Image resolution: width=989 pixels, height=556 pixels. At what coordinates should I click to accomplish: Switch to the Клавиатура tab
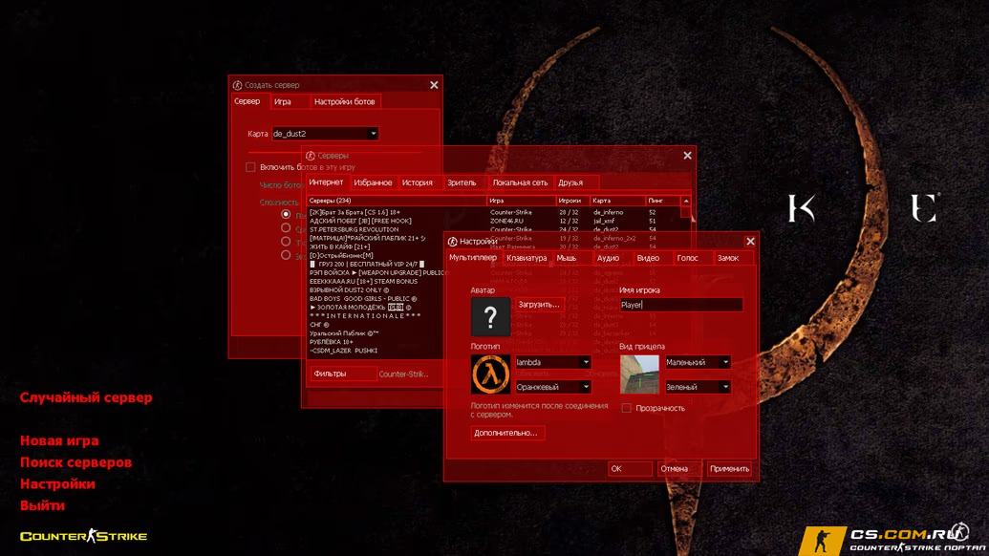(x=527, y=258)
